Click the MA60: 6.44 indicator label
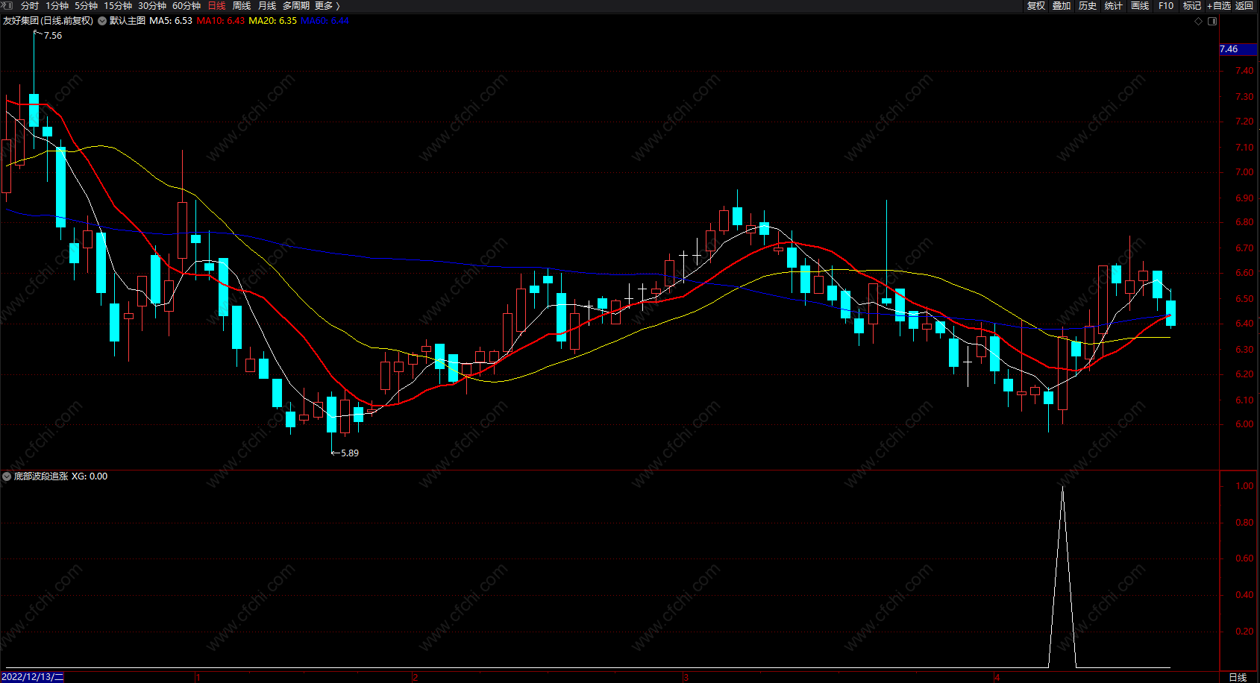This screenshot has width=1260, height=683. pyautogui.click(x=325, y=21)
